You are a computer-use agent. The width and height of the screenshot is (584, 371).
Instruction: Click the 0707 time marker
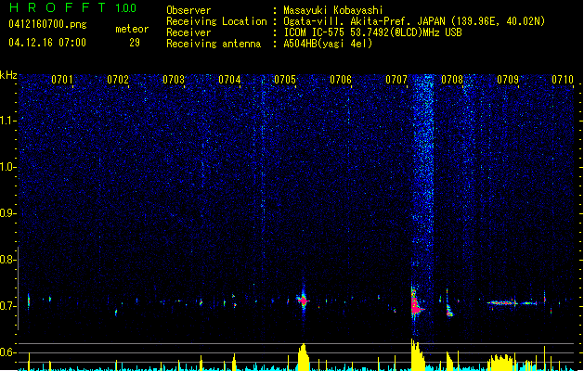396,80
